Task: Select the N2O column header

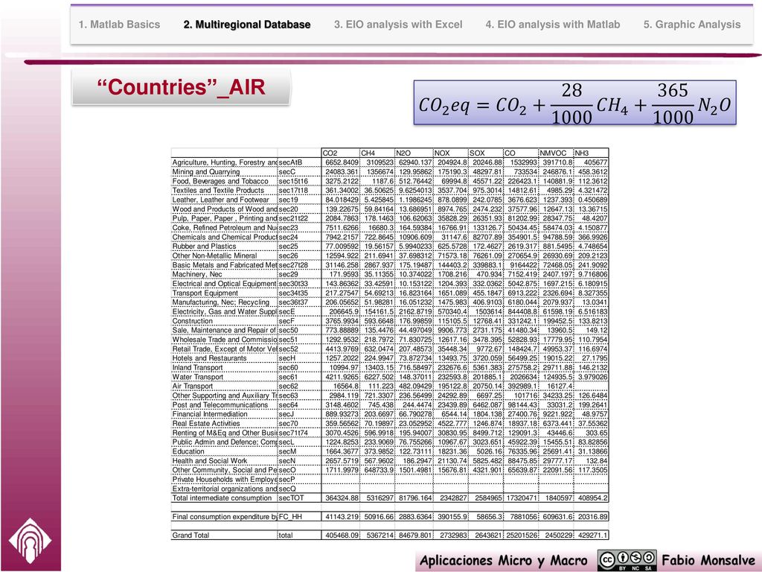Action: [414, 153]
